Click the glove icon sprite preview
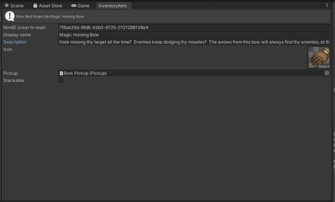The width and height of the screenshot is (335, 202). click(x=319, y=56)
